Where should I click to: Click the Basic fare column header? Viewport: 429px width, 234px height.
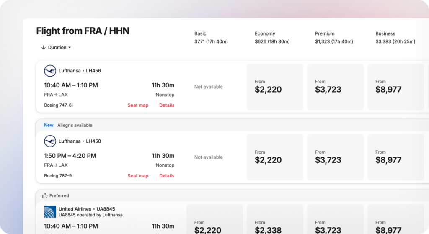[200, 33]
